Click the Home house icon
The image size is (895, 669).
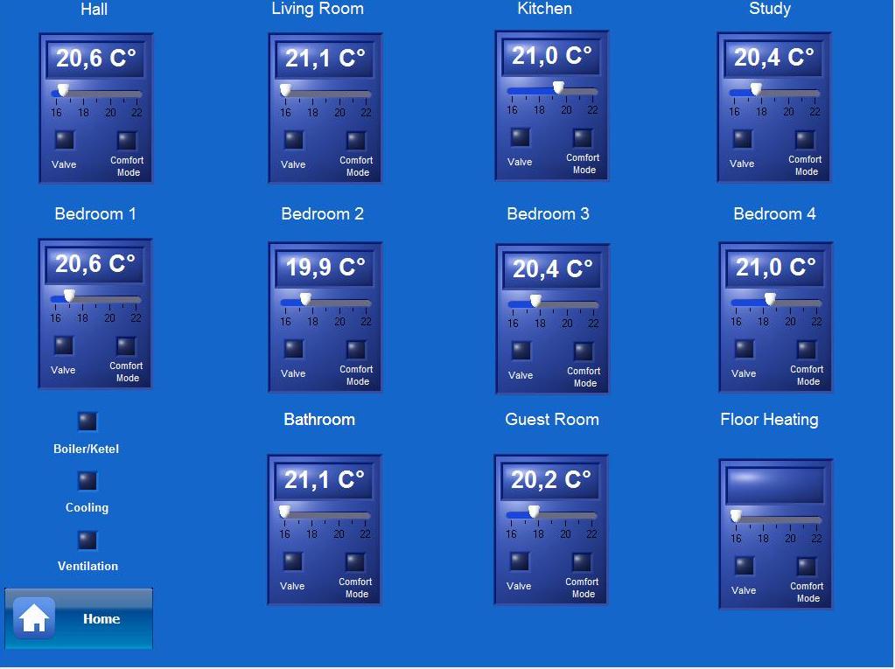[34, 618]
